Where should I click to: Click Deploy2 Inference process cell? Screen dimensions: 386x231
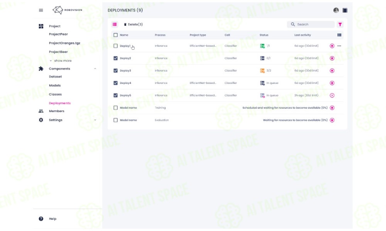(161, 58)
